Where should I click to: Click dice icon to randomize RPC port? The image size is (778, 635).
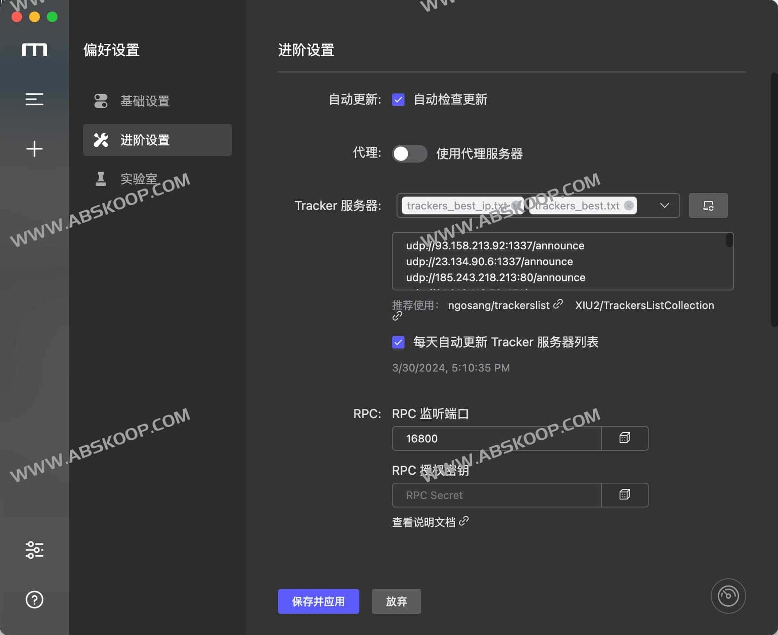(624, 438)
